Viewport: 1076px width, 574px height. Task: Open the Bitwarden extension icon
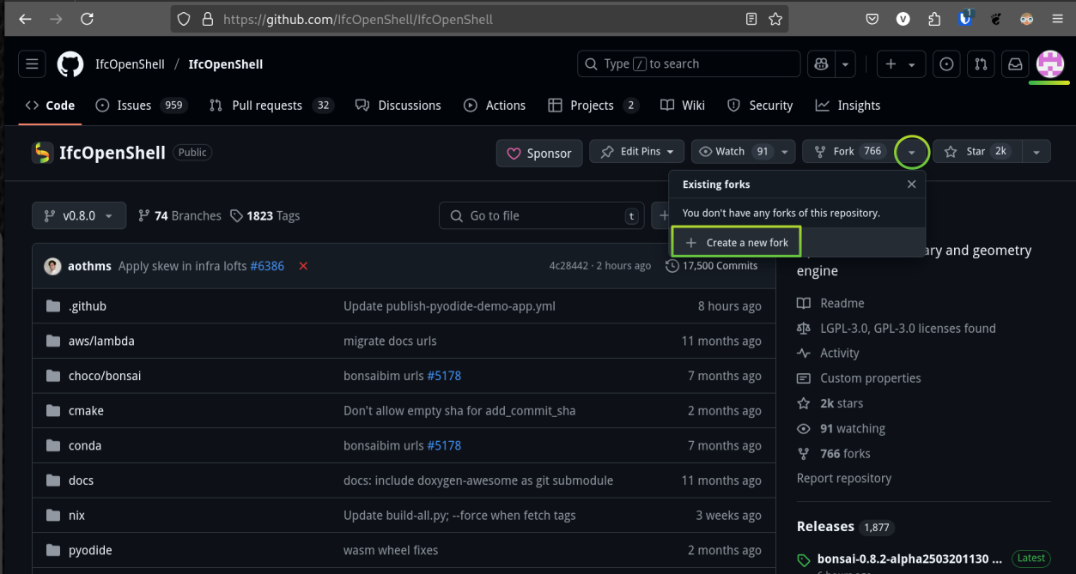pyautogui.click(x=965, y=19)
